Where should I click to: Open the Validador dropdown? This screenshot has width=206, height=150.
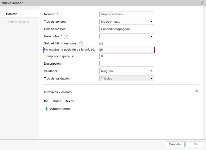[x=127, y=71]
